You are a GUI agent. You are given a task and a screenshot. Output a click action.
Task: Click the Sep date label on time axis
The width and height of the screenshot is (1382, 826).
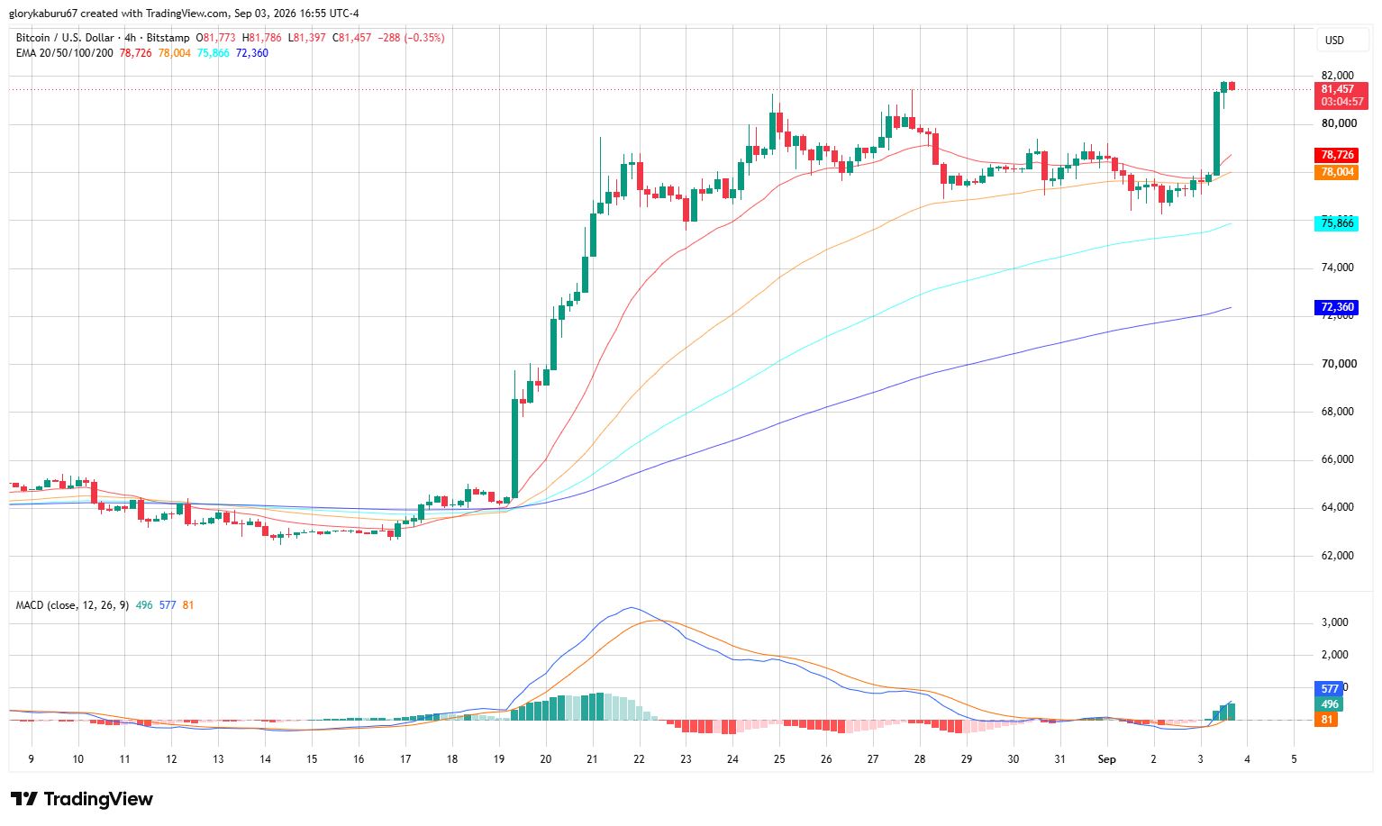(x=1106, y=759)
